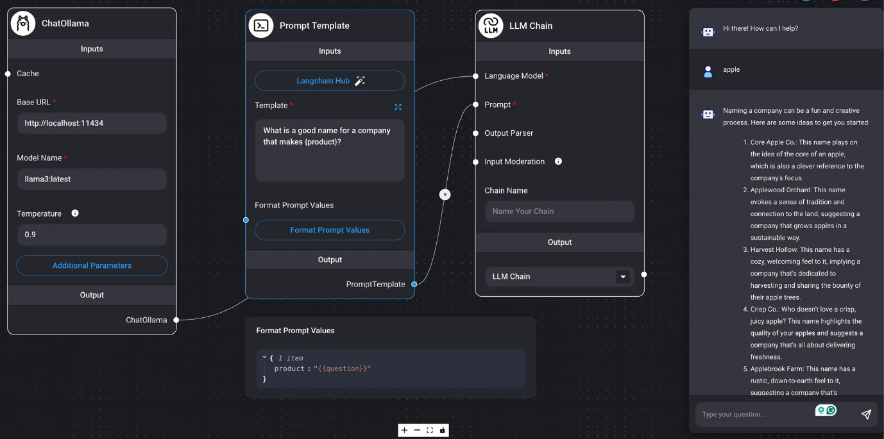Send the chat message with paper plane icon

(866, 415)
